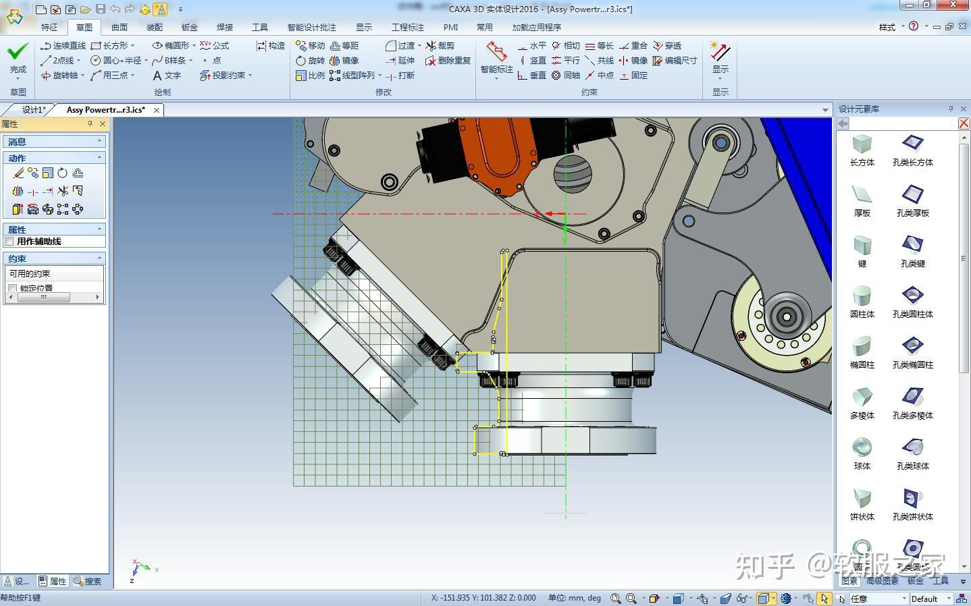Screen dimensions: 971x606
Task: Open the 长方形 dropdown arrow
Action: [x=132, y=46]
